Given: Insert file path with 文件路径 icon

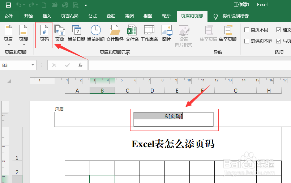Looking at the screenshot, I should 115,33.
